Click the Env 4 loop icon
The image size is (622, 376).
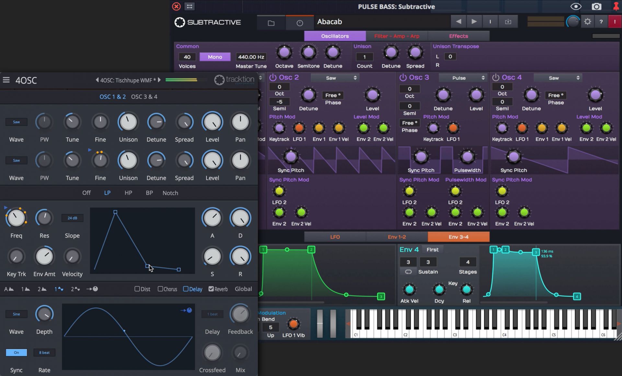(408, 272)
